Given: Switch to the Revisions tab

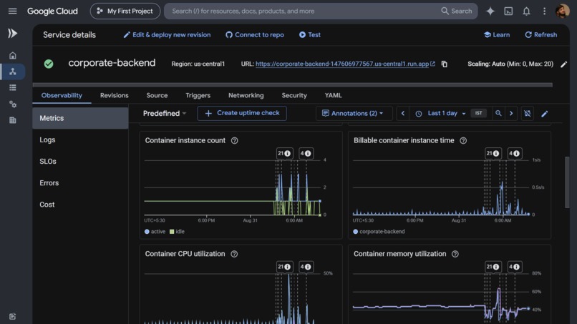Looking at the screenshot, I should (x=115, y=96).
